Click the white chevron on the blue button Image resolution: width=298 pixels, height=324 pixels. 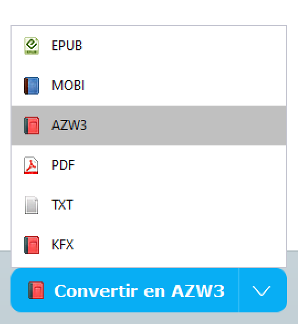coord(262,291)
